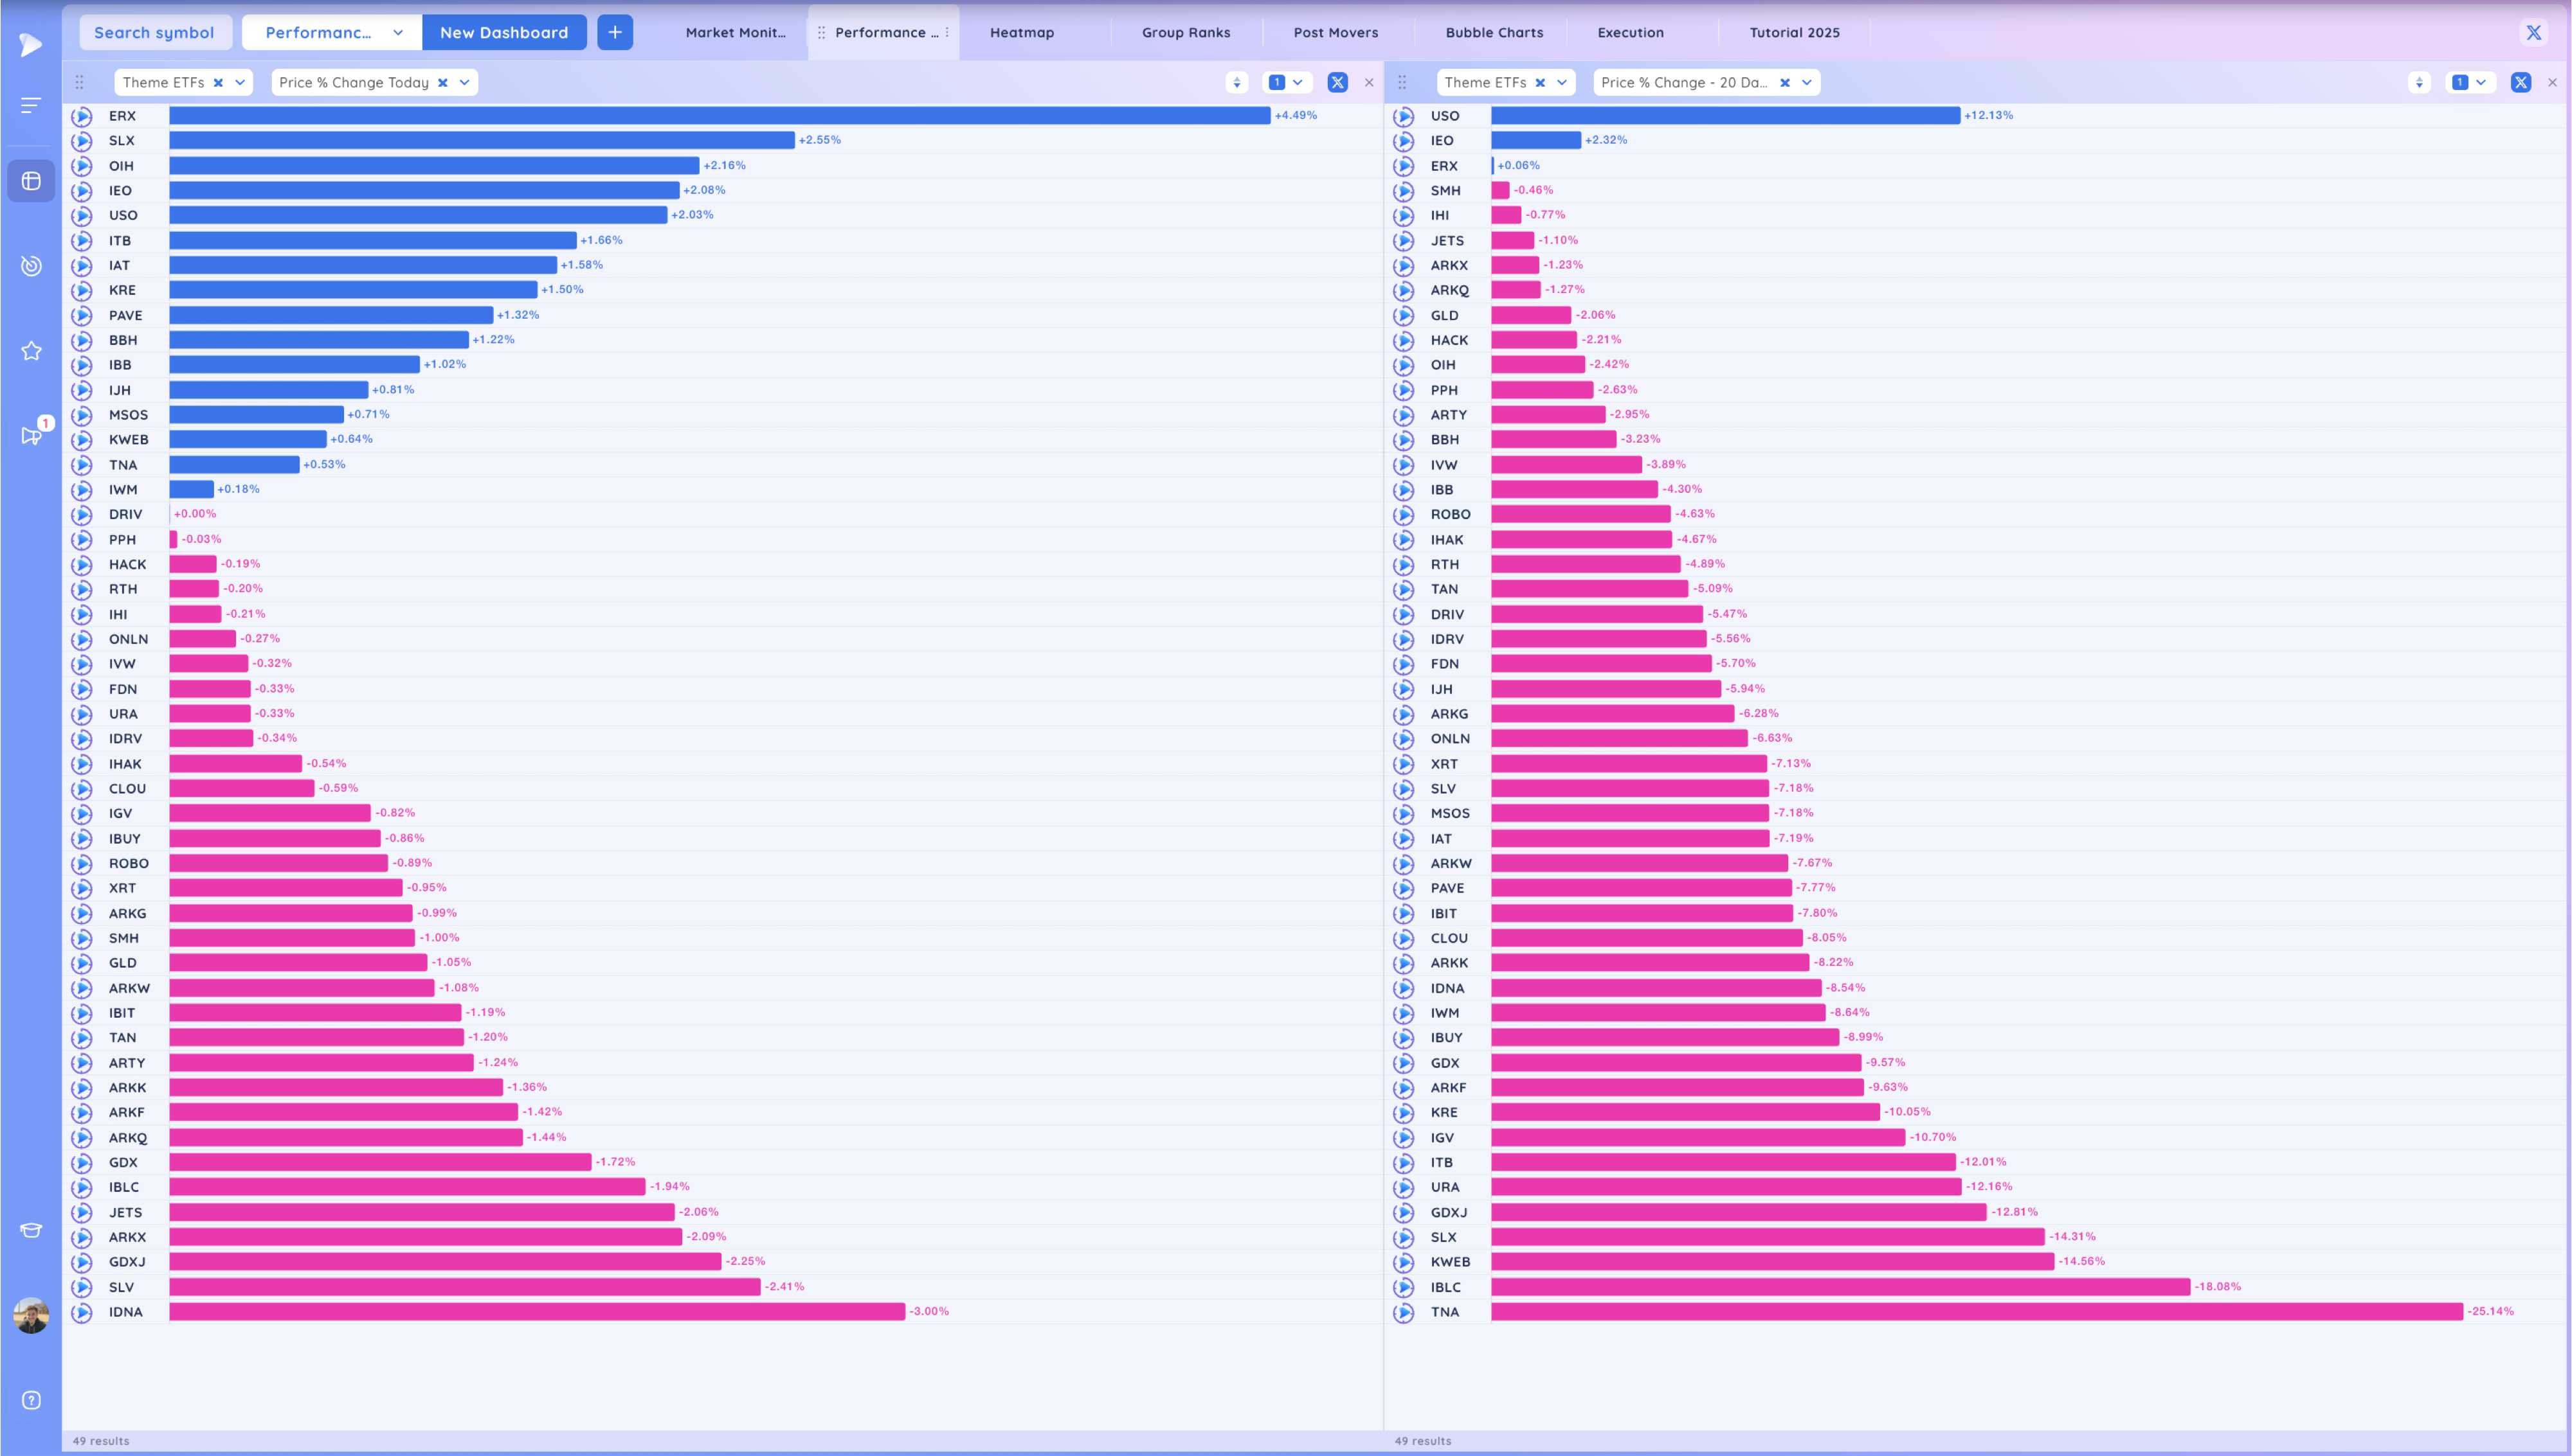Select the ARKK symbol in left panel
Image resolution: width=2572 pixels, height=1456 pixels.
coord(127,1088)
